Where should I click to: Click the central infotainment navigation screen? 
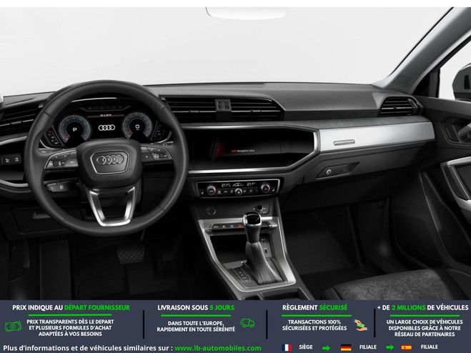point(249,149)
